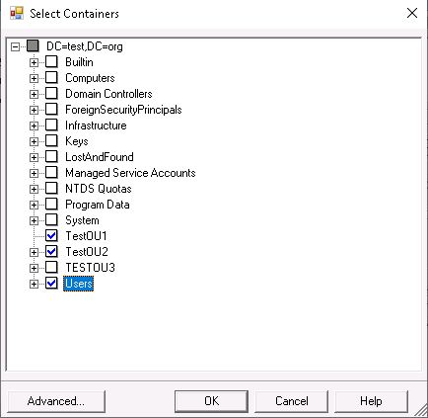Expand the System tree node
The image size is (428, 418).
pos(34,220)
